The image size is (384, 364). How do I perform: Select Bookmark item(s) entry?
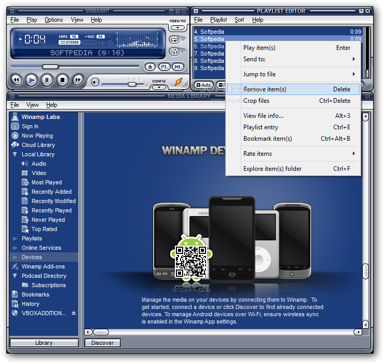tap(293, 139)
